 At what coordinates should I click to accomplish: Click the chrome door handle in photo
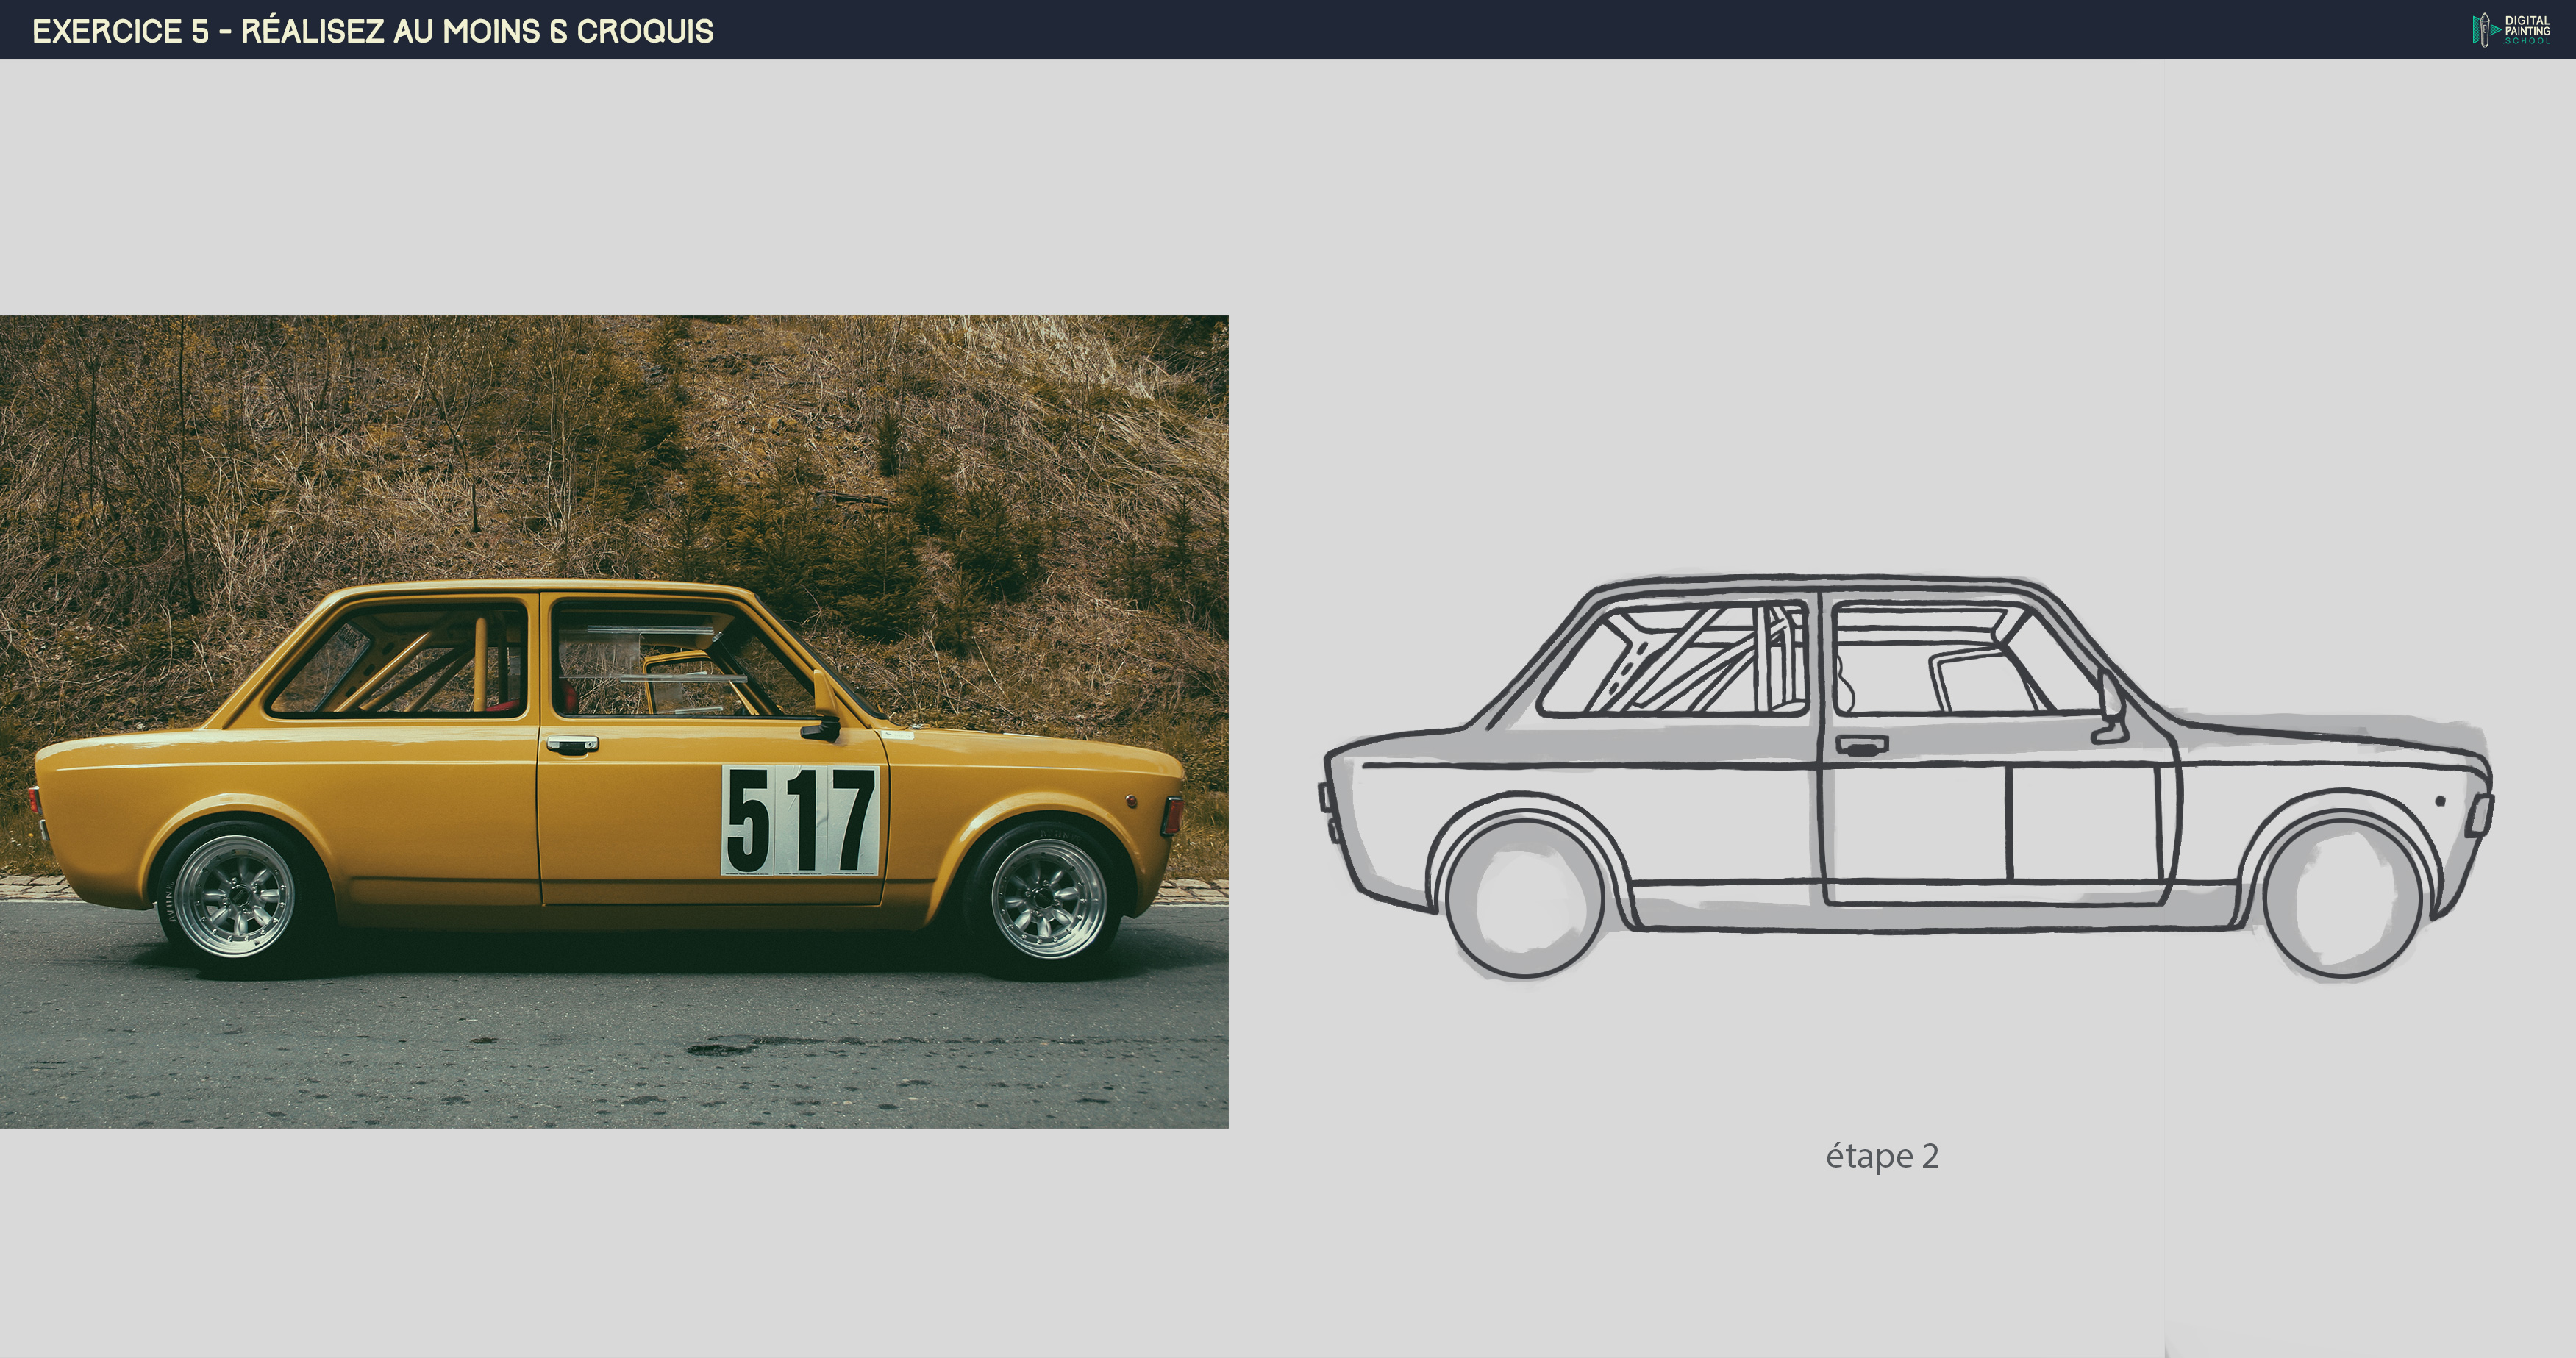(572, 743)
